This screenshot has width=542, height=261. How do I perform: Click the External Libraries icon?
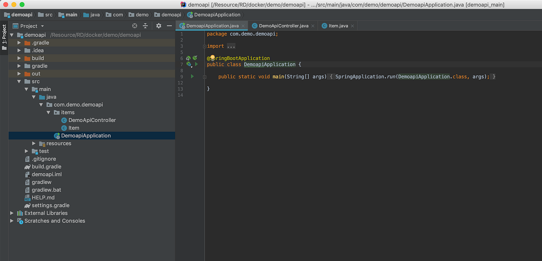[20, 213]
